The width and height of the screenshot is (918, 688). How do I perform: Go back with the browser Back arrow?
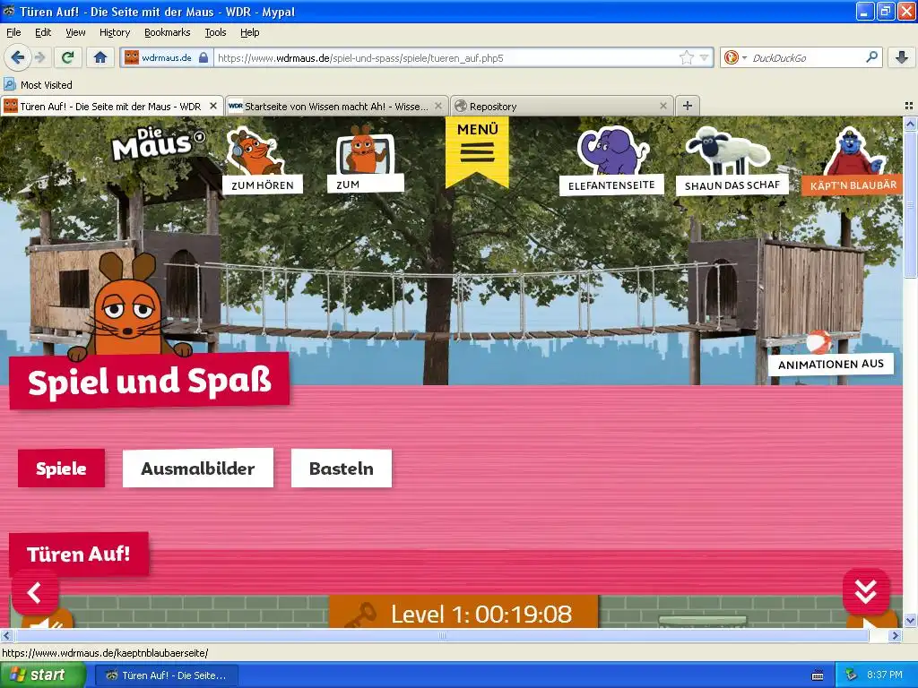17,57
